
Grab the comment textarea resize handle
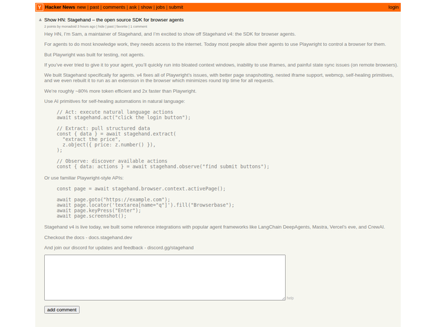tap(283, 299)
